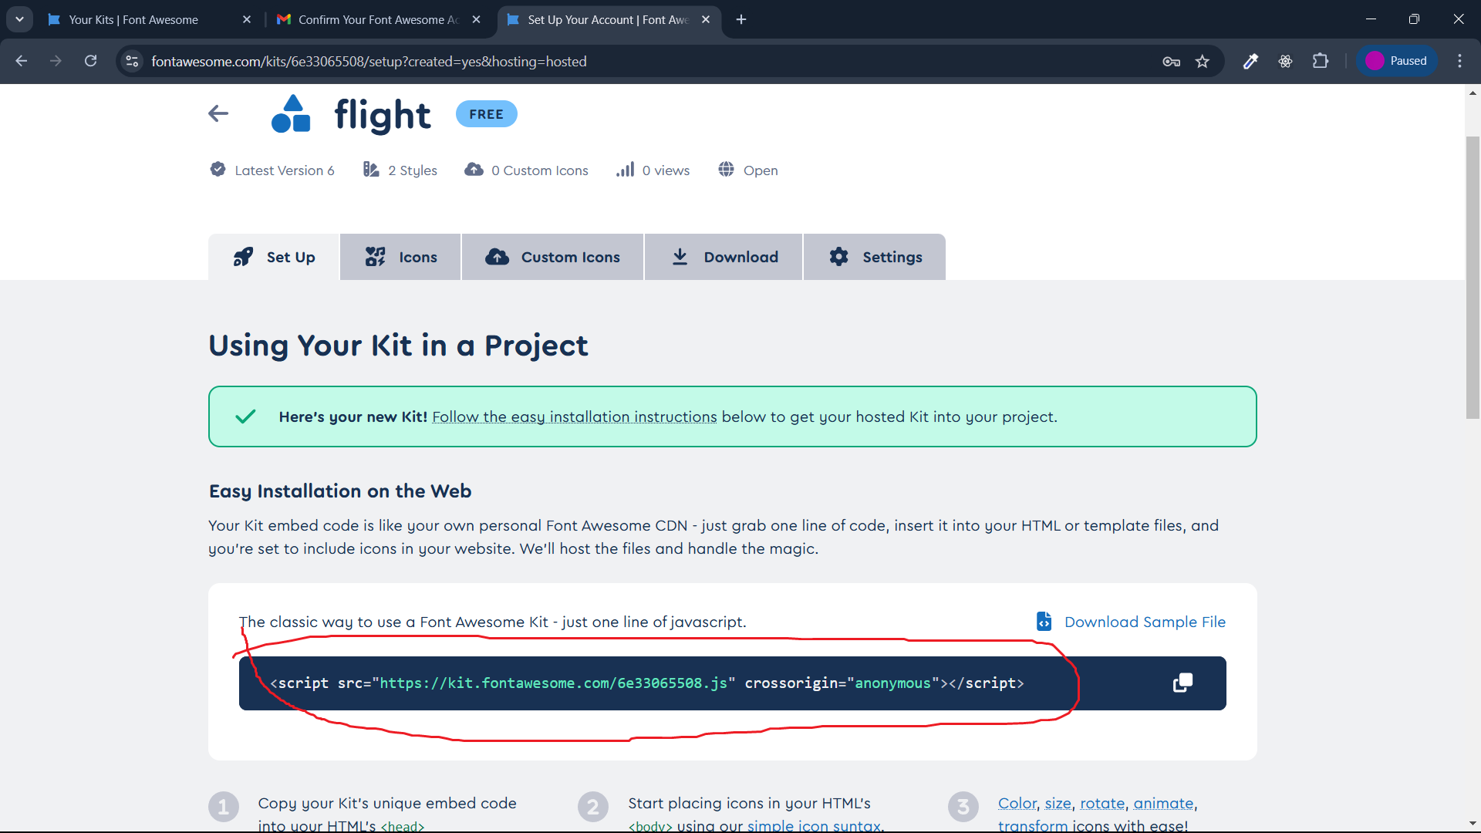Click the 0 Custom Icons cloud icon
This screenshot has width=1481, height=833.
pyautogui.click(x=474, y=169)
